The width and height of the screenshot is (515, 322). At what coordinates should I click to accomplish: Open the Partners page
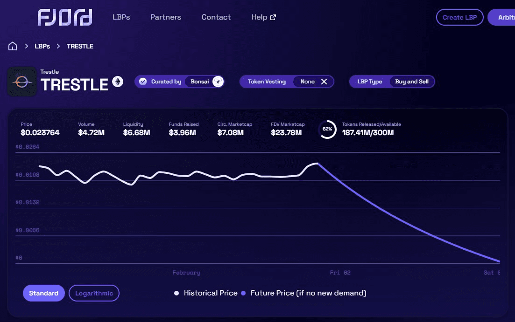165,17
